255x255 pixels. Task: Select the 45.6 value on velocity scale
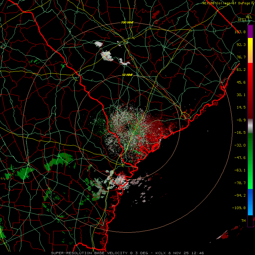tap(241, 82)
